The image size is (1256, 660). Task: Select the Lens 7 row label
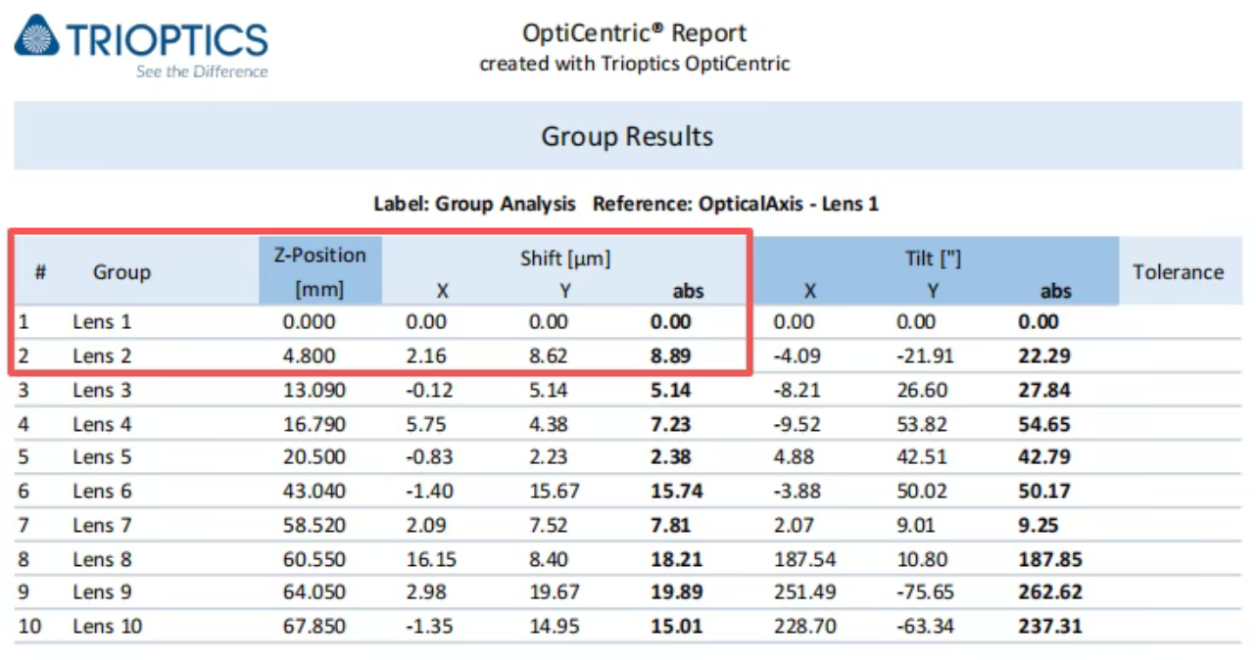101,525
